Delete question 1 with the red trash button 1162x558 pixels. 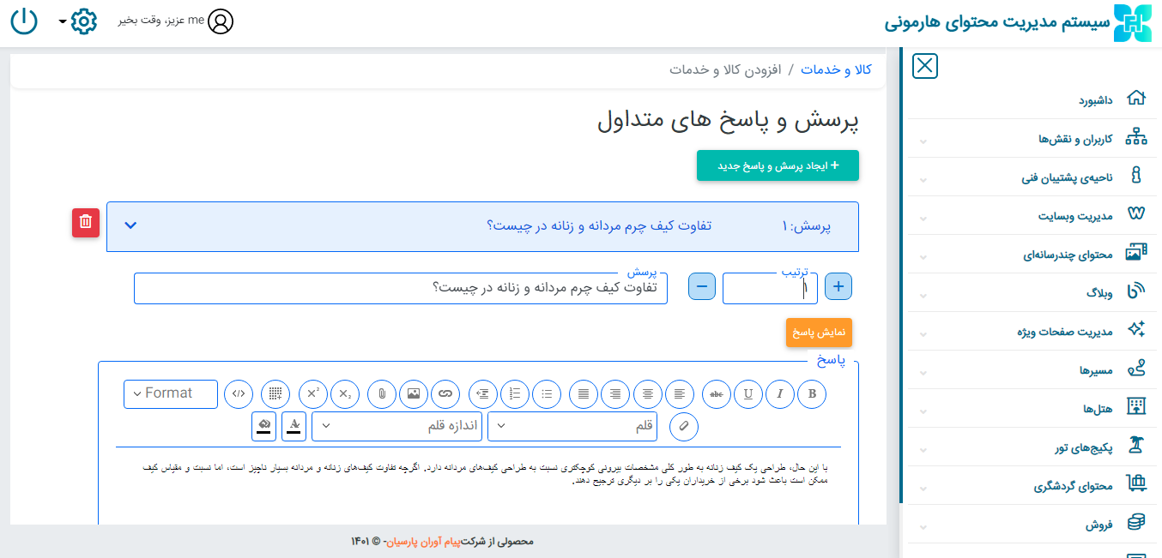point(86,222)
